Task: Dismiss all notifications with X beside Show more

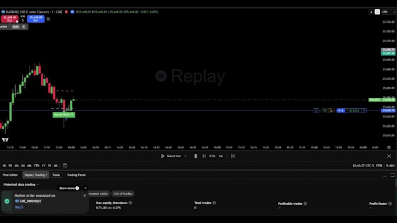Action: pos(85,188)
